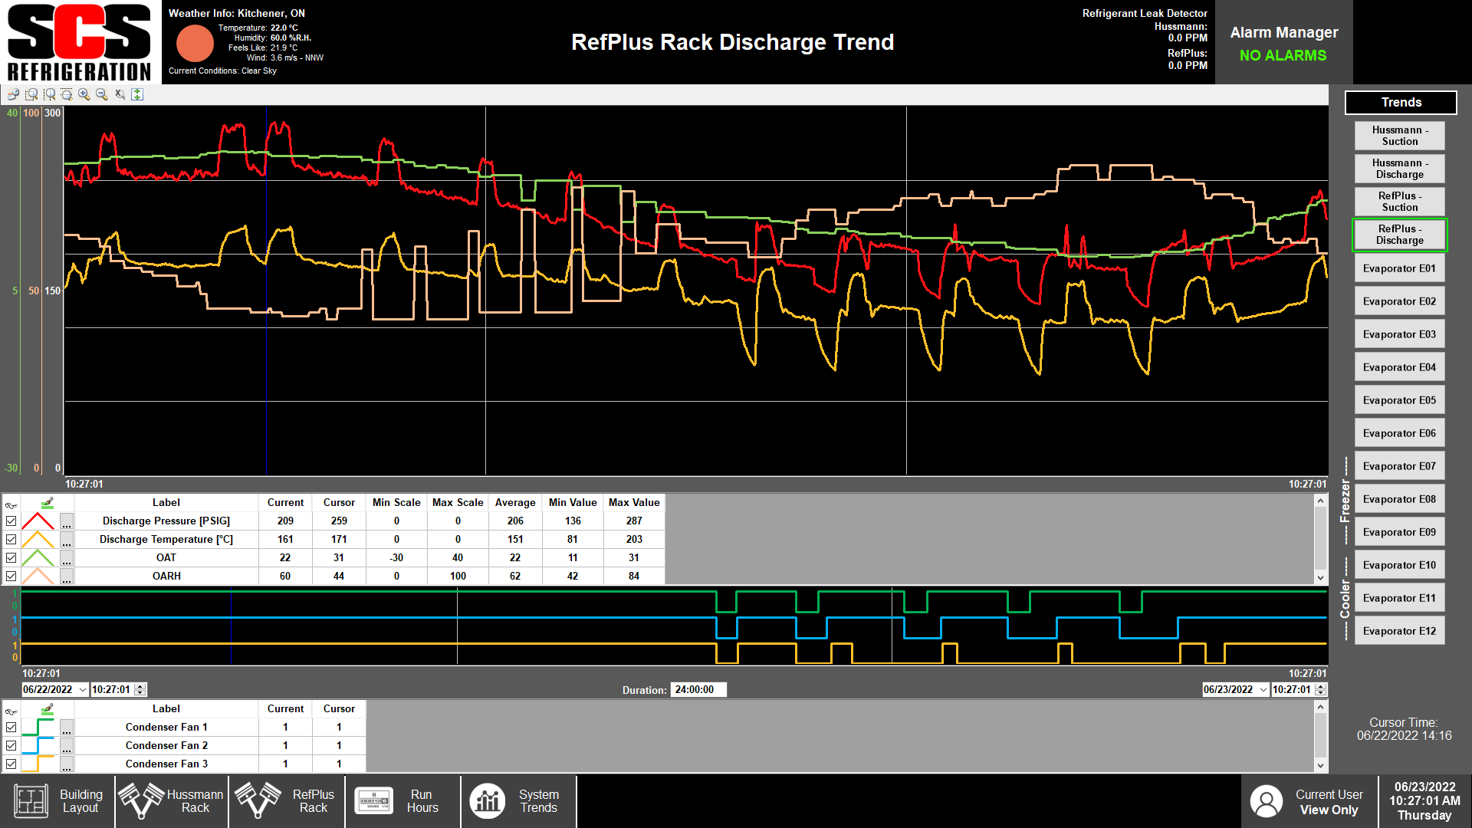Open Condenser Fan 3 pen settings ellipsis

click(67, 764)
